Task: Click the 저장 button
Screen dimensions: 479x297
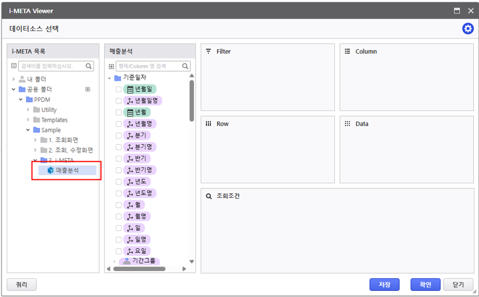Action: [x=384, y=285]
